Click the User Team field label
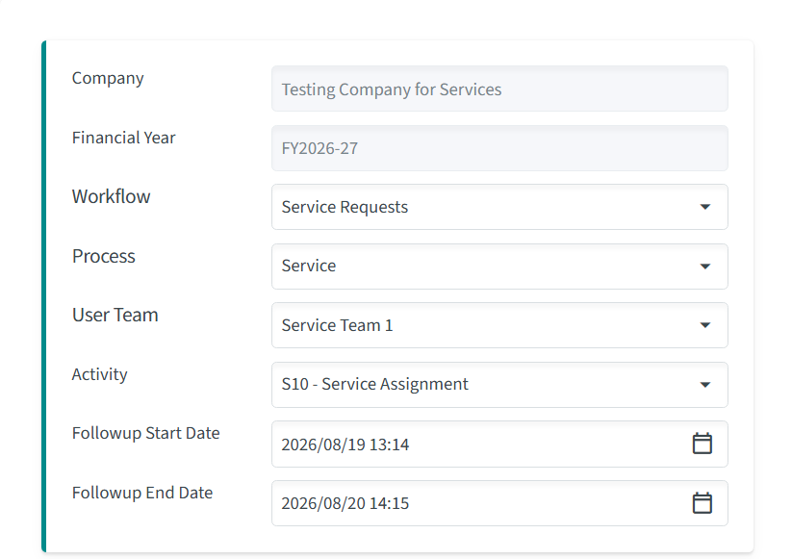This screenshot has width=792, height=559. click(115, 316)
